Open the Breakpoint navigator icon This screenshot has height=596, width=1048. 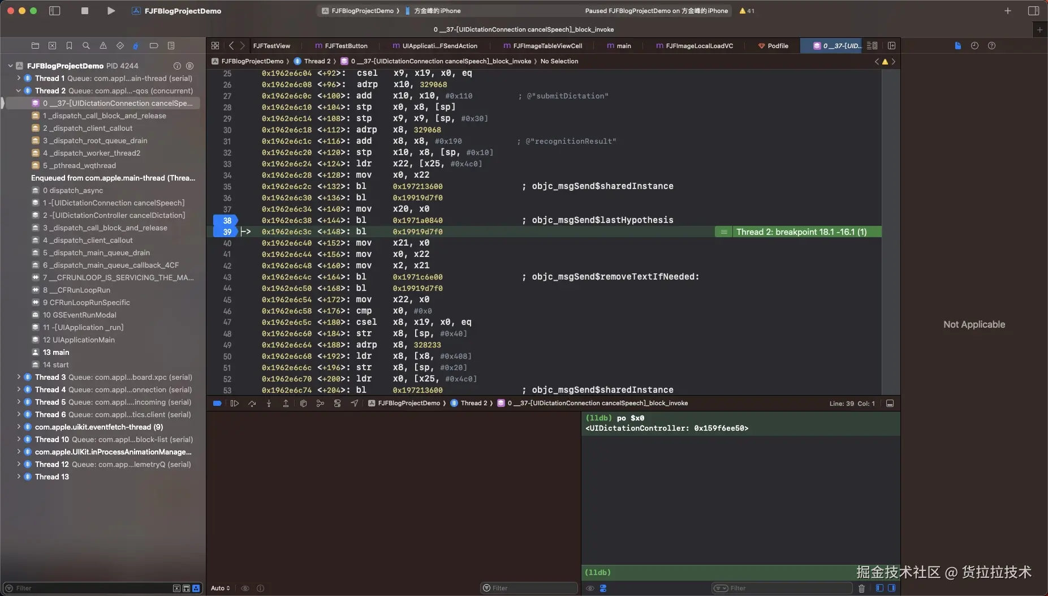click(x=153, y=46)
